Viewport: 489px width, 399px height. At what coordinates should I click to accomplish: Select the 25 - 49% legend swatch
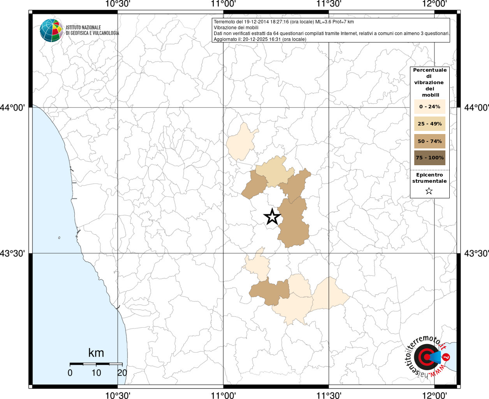click(430, 124)
